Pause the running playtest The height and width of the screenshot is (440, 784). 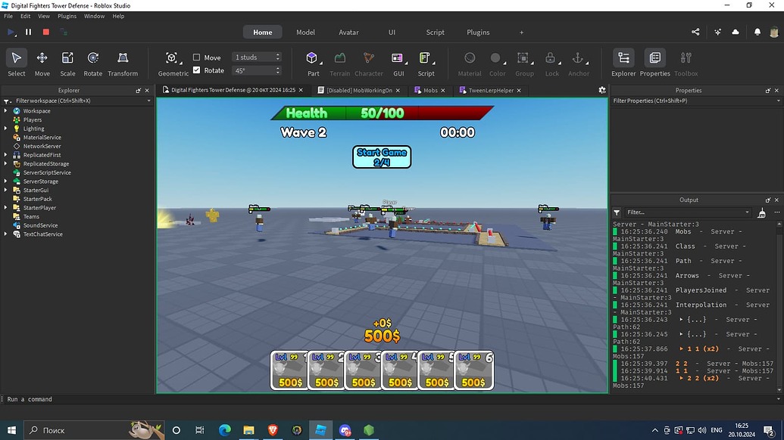pyautogui.click(x=29, y=32)
